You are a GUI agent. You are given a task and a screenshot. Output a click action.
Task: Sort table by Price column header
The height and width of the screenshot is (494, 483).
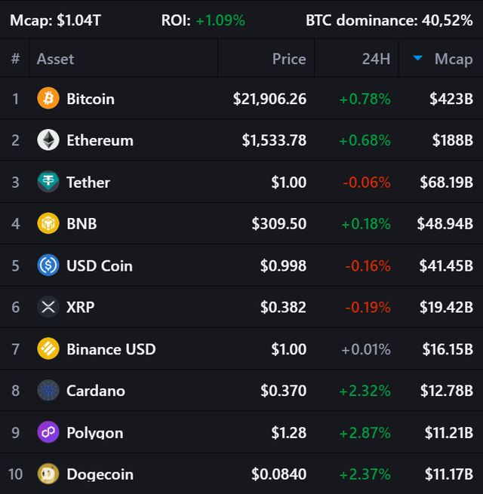pyautogui.click(x=289, y=59)
